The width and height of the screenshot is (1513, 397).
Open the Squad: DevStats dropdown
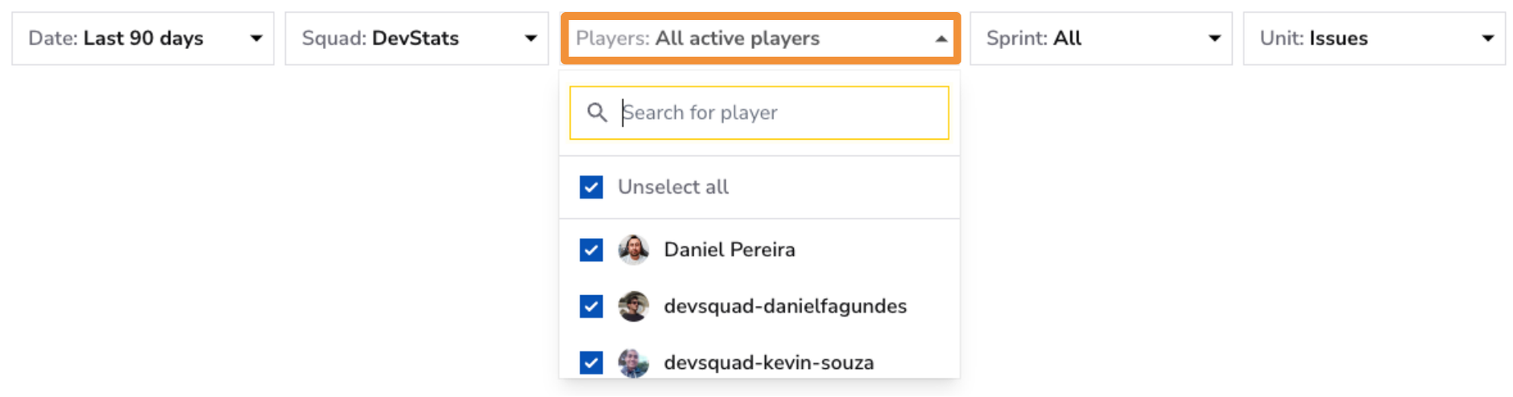417,39
